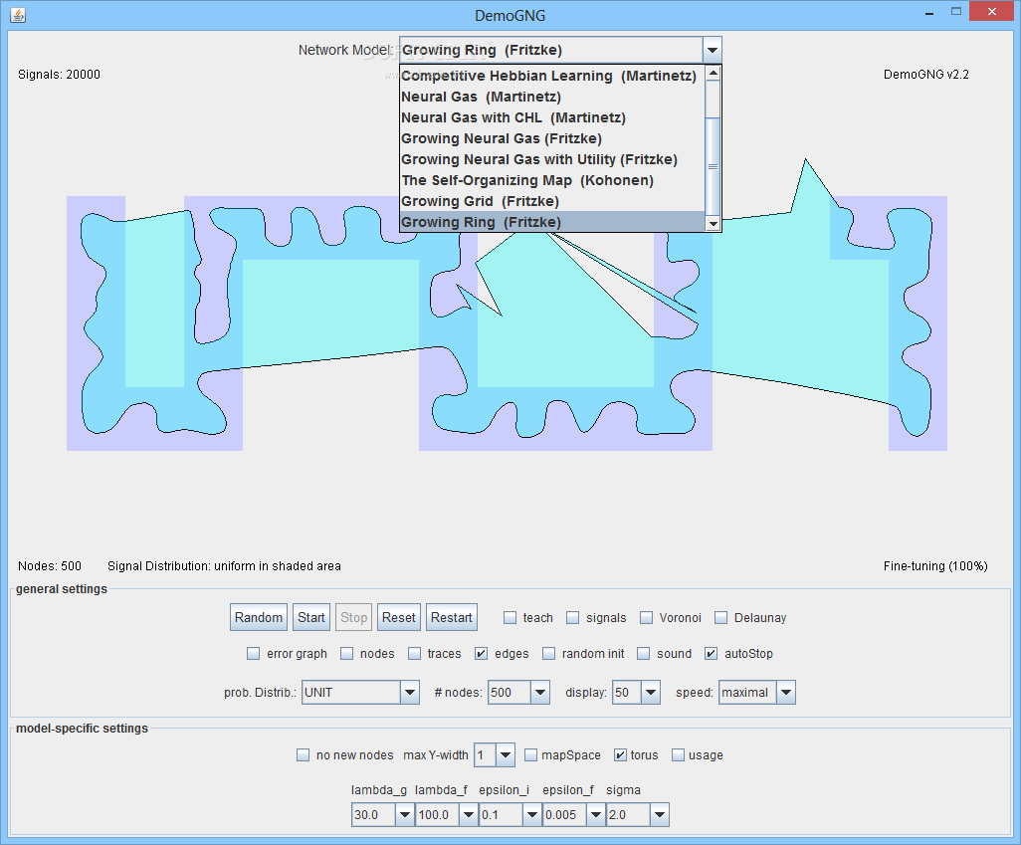1021x845 pixels.
Task: Toggle nodes visibility checkbox
Action: point(347,654)
